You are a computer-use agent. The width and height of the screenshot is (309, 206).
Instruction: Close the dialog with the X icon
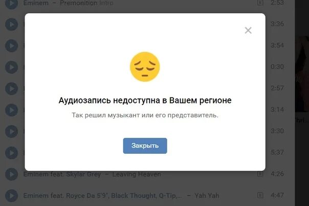tap(248, 30)
